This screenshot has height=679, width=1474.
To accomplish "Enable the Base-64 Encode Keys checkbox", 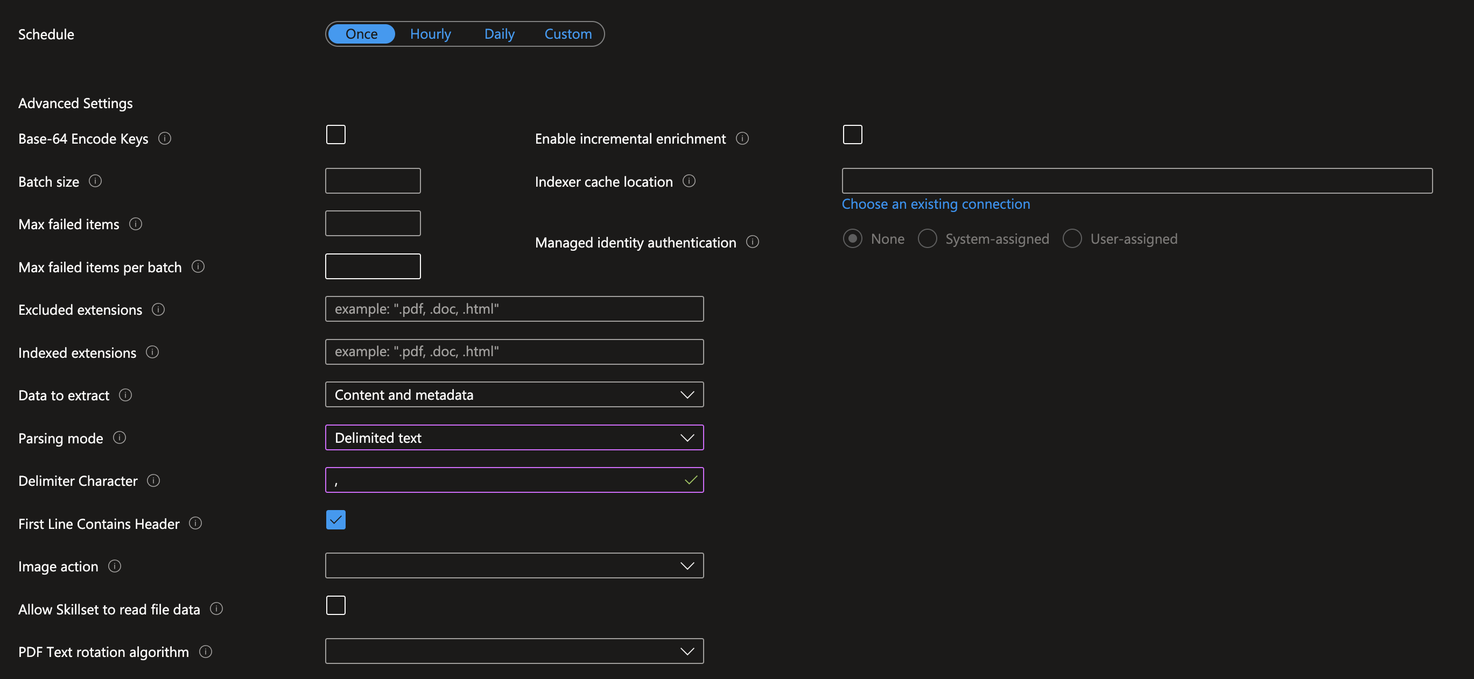I will [336, 135].
